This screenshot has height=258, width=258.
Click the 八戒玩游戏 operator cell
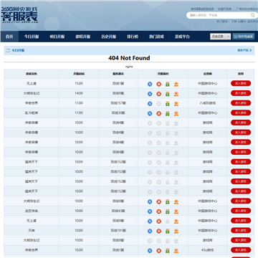pyautogui.click(x=207, y=103)
